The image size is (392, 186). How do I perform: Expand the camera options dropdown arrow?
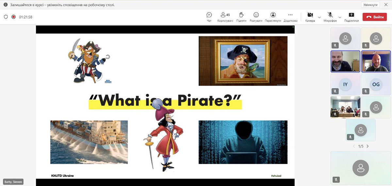point(319,17)
